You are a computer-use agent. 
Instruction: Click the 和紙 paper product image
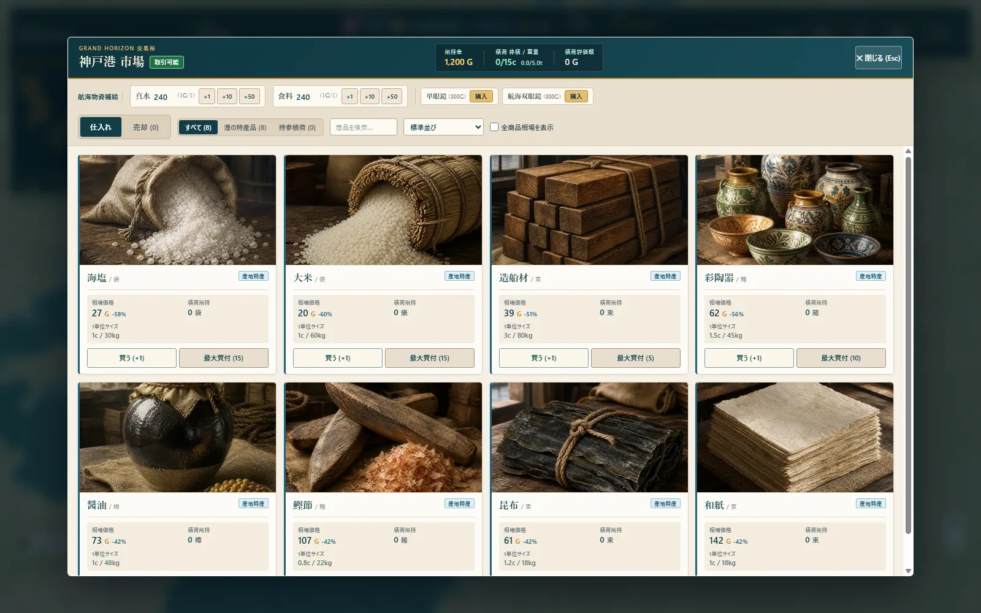pyautogui.click(x=795, y=437)
